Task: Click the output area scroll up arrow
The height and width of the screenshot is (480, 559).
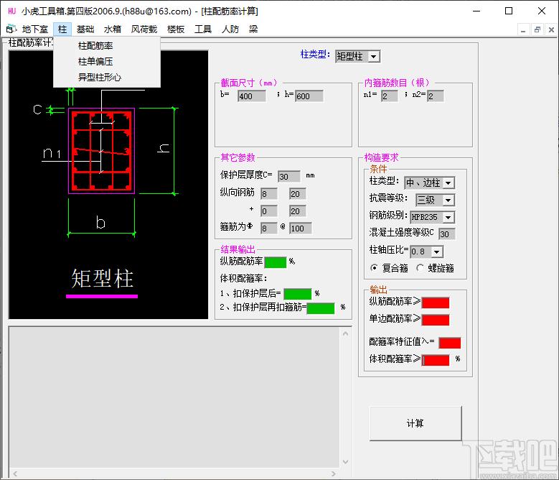Action: [x=345, y=333]
